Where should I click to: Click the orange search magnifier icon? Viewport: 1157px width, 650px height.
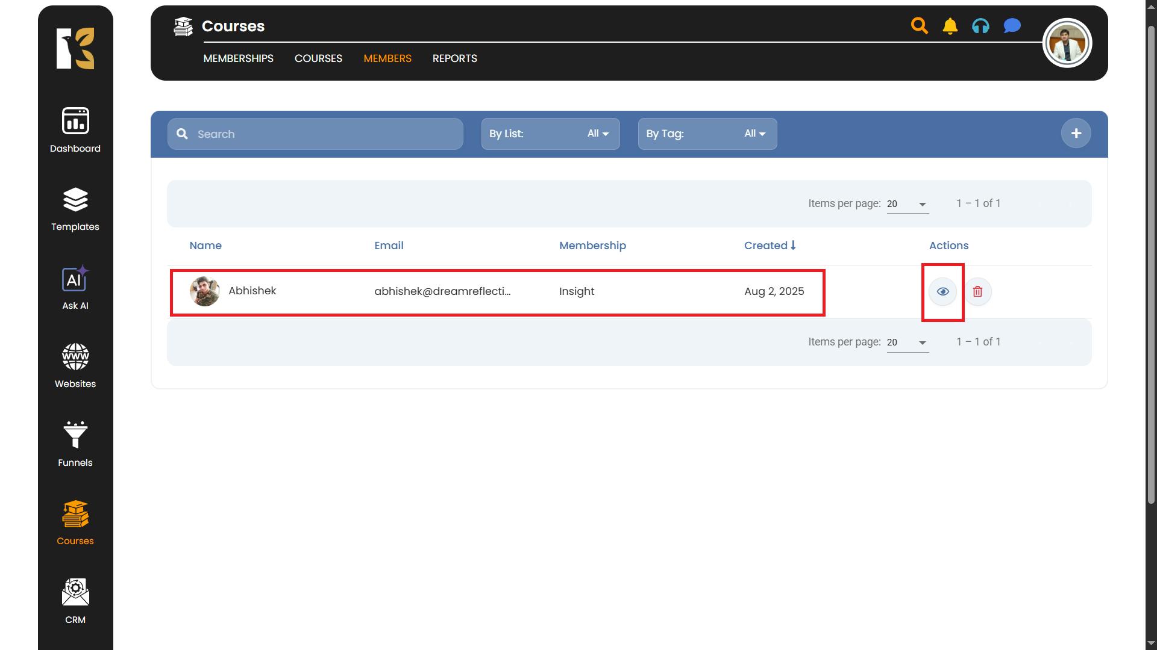919,26
